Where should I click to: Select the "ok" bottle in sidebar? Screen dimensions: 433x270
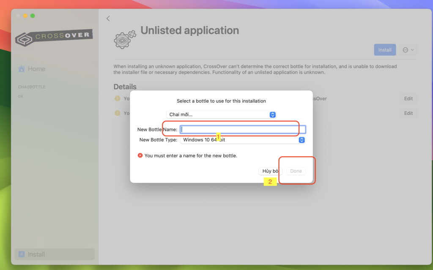[21, 96]
